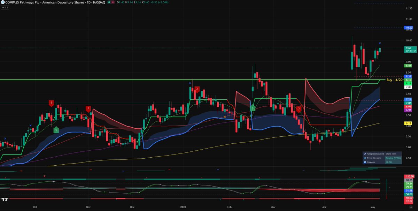Viewport: 418px width, 211px height.
Task: Click the red 2 sell signal in October
Action: tap(51, 103)
